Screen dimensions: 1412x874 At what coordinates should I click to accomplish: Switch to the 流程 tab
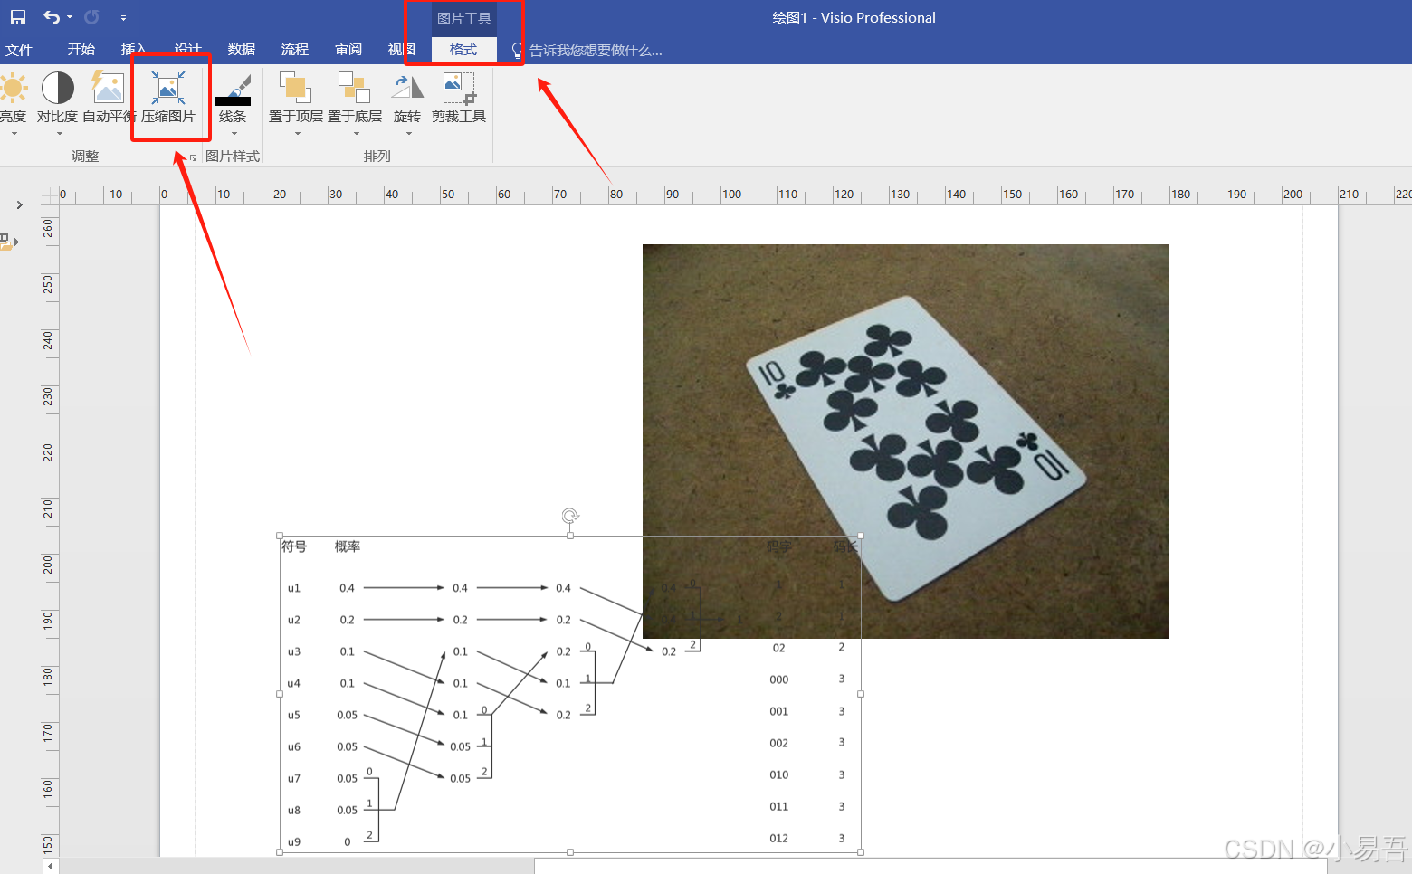click(295, 50)
